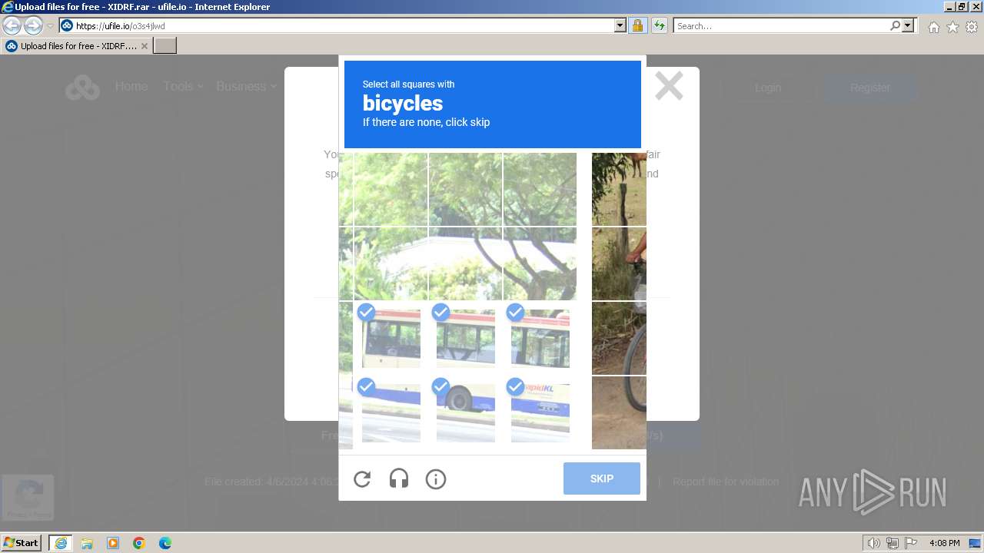The image size is (984, 553).
Task: Close the dialog with the large X
Action: [669, 86]
